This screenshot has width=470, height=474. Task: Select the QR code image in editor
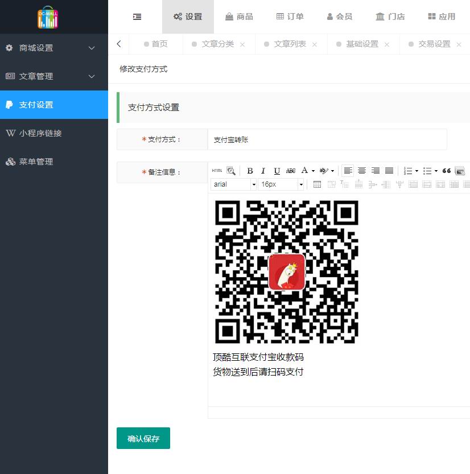(x=287, y=272)
